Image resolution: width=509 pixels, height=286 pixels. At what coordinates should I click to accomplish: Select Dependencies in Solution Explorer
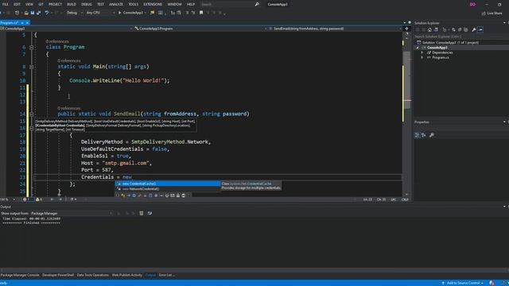point(442,52)
